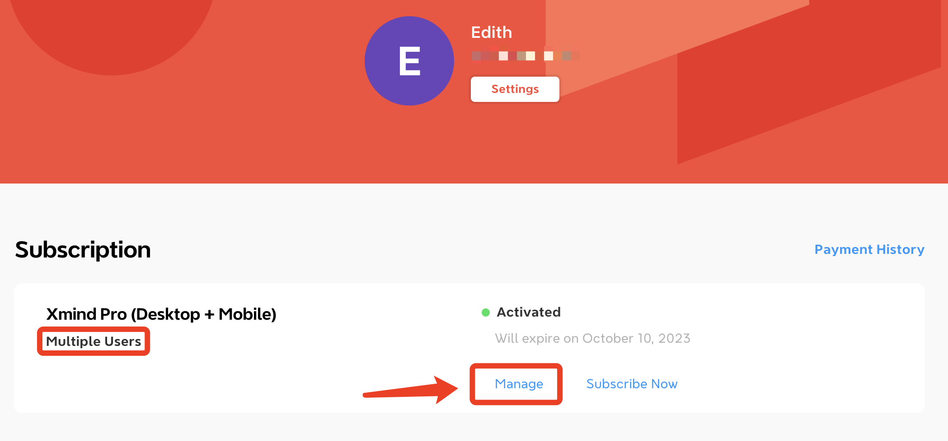948x441 pixels.
Task: Click the Subscribe Now link
Action: 632,384
